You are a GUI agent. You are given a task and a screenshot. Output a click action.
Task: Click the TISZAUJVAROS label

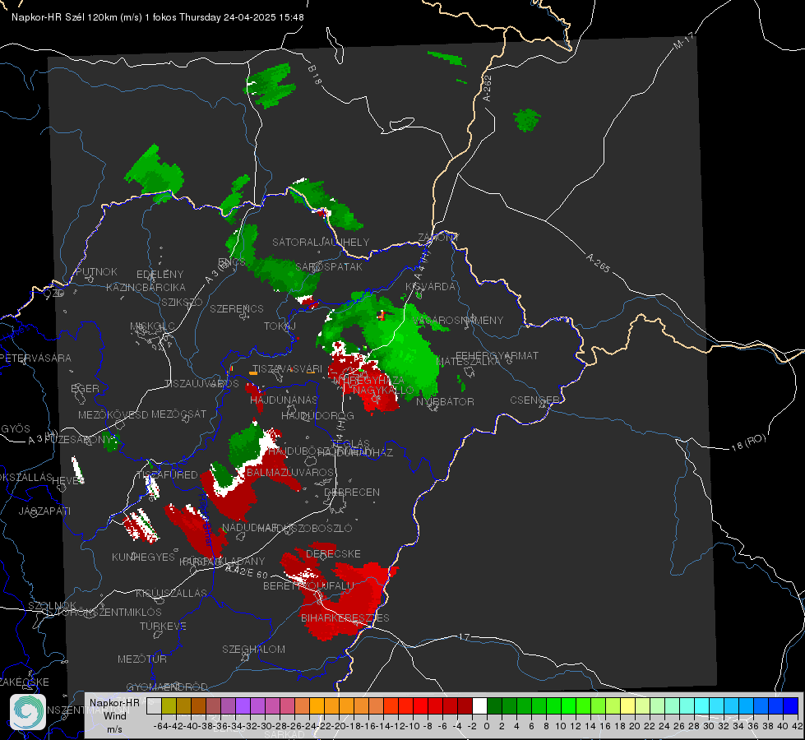point(201,384)
